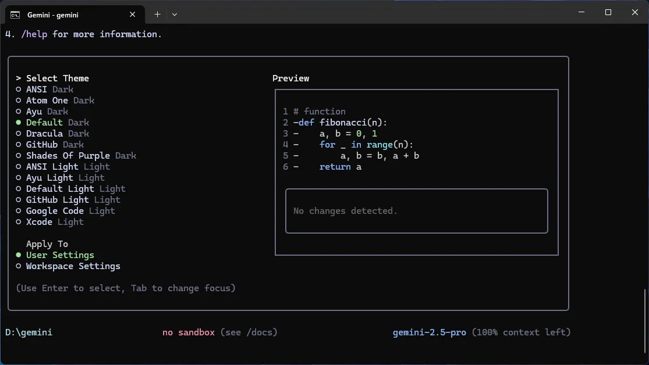Click the gemini-2.5-pro model name
649x365 pixels.
[x=429, y=332]
